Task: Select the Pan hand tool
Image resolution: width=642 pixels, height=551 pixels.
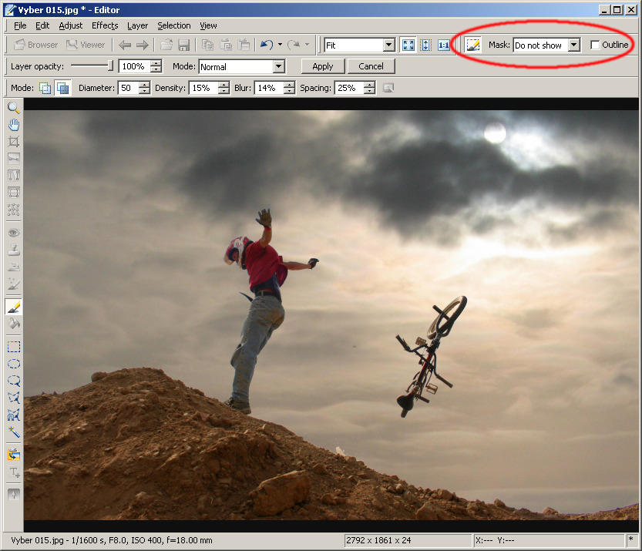Action: coord(14,125)
